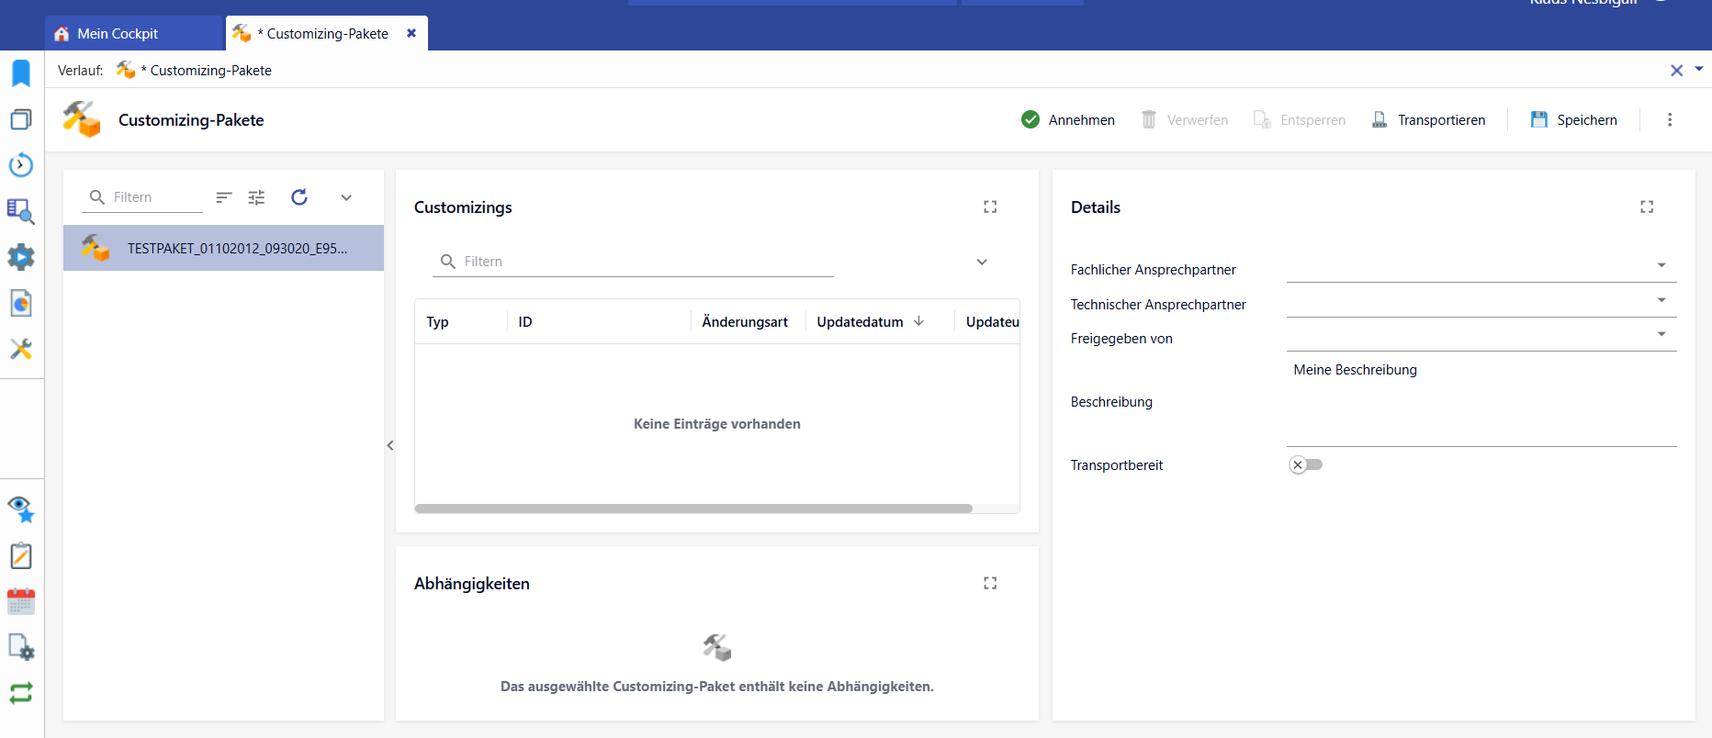Expand the package list toolbar chevron
Viewport: 1712px width, 738px height.
tap(346, 197)
